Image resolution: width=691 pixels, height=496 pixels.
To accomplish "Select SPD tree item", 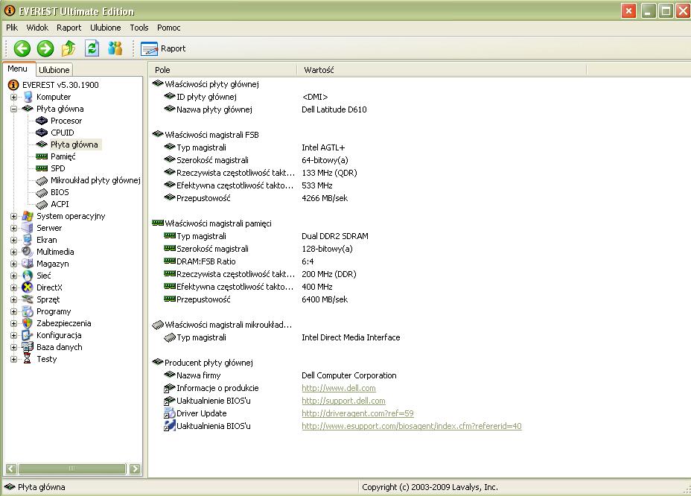I will click(58, 168).
